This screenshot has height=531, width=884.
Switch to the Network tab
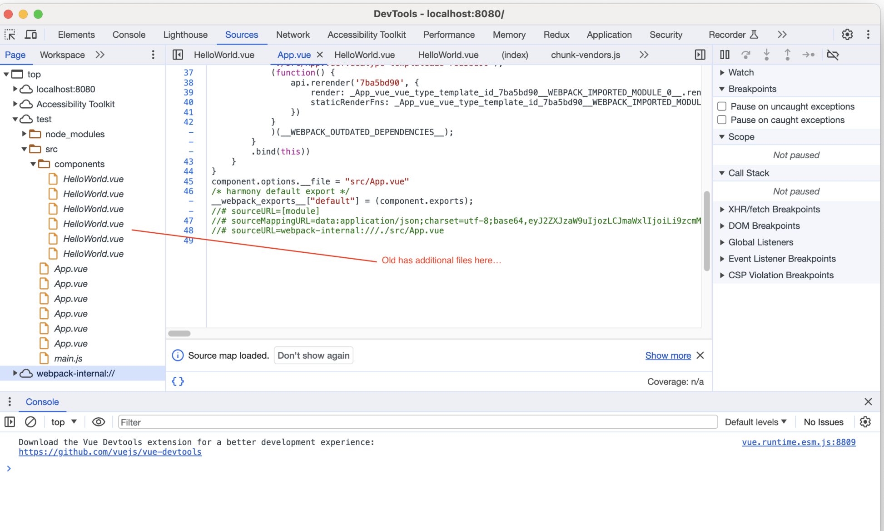tap(293, 35)
